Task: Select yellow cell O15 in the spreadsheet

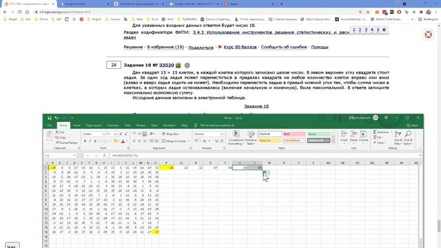Action: click(x=156, y=232)
